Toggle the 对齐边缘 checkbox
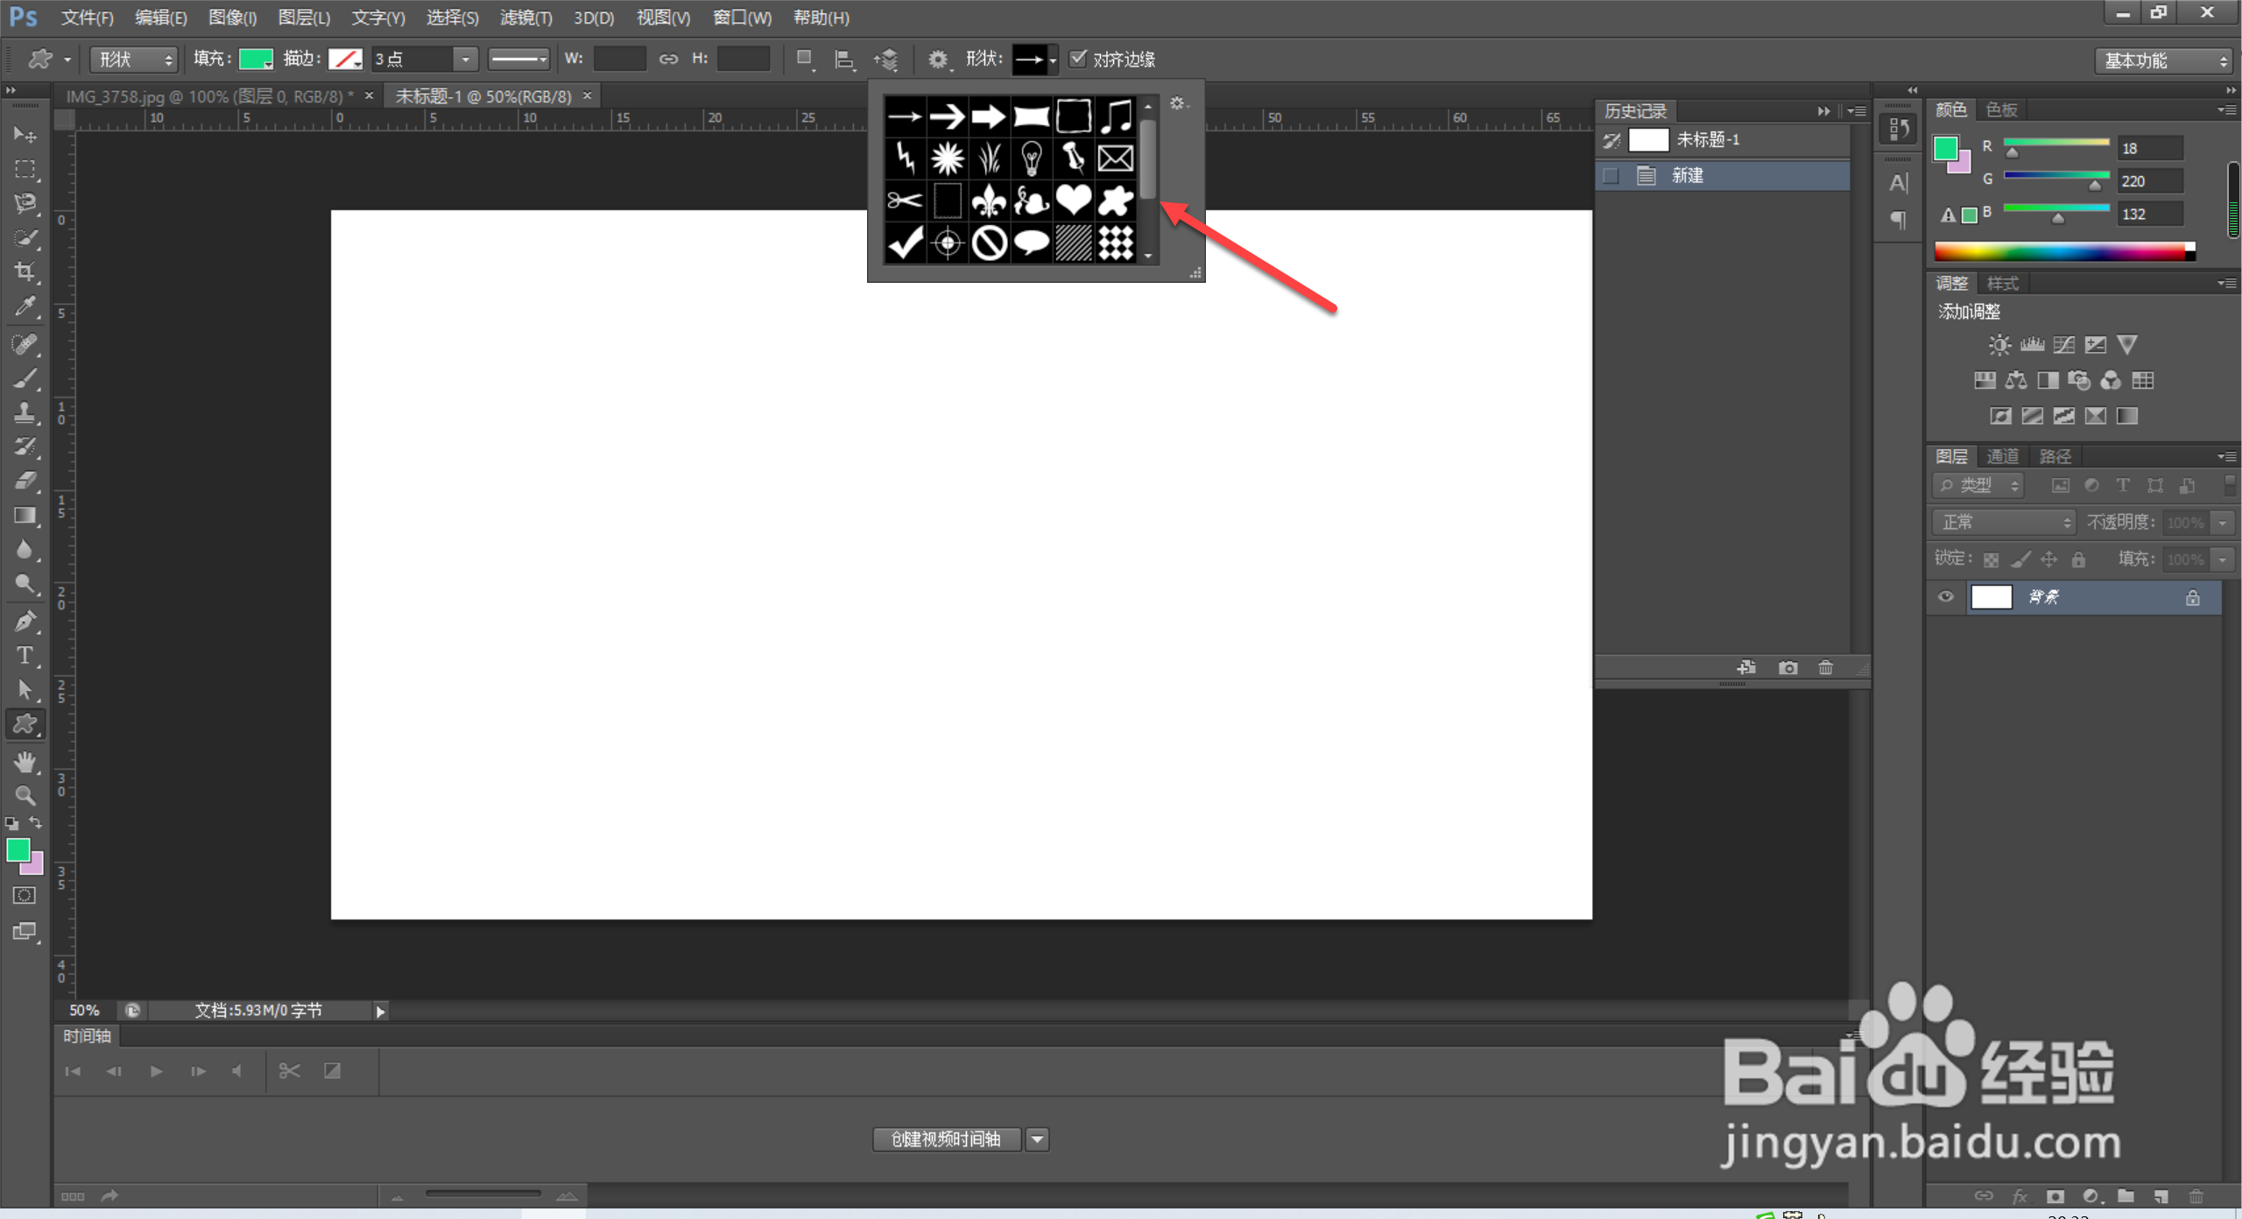Viewport: 2242px width, 1219px height. click(x=1078, y=59)
